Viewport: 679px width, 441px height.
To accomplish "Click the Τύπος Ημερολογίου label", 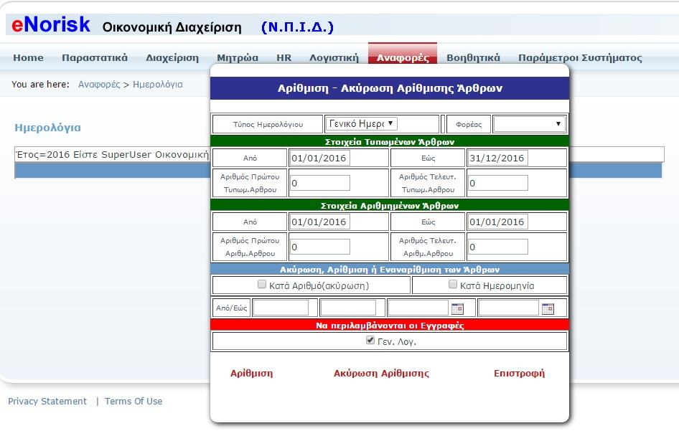I will (268, 124).
